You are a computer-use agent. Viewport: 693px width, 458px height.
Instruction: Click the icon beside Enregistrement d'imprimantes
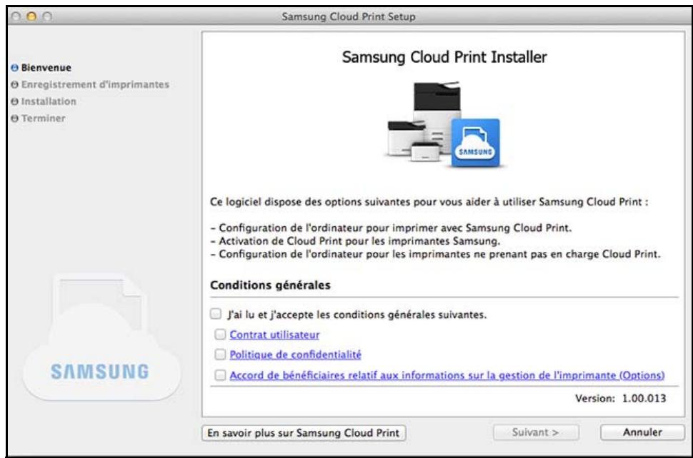[14, 83]
